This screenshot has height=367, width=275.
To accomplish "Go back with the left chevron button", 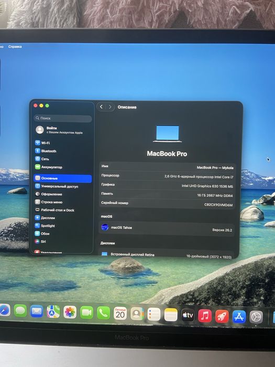I will click(101, 107).
